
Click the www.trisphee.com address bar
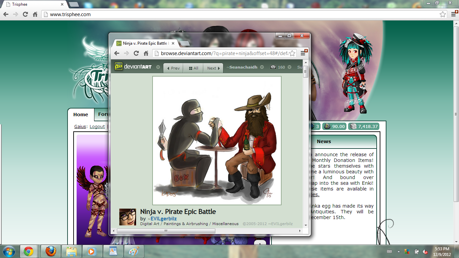pyautogui.click(x=245, y=14)
